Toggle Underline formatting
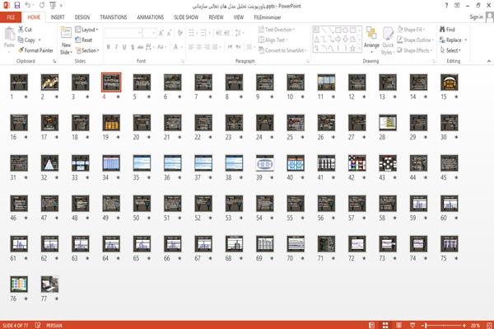This screenshot has width=494, height=329. [x=124, y=47]
